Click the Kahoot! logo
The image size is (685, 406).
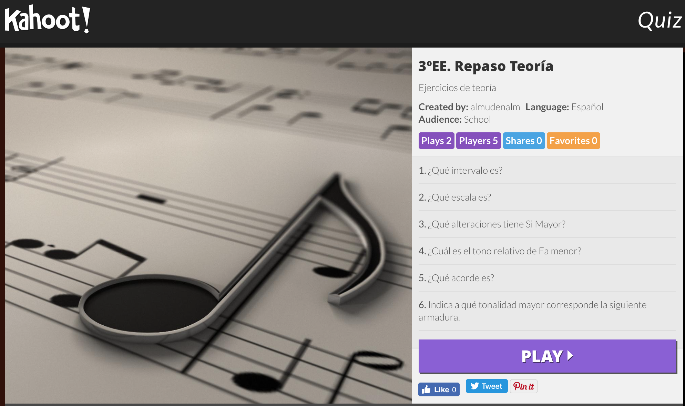pos(48,19)
